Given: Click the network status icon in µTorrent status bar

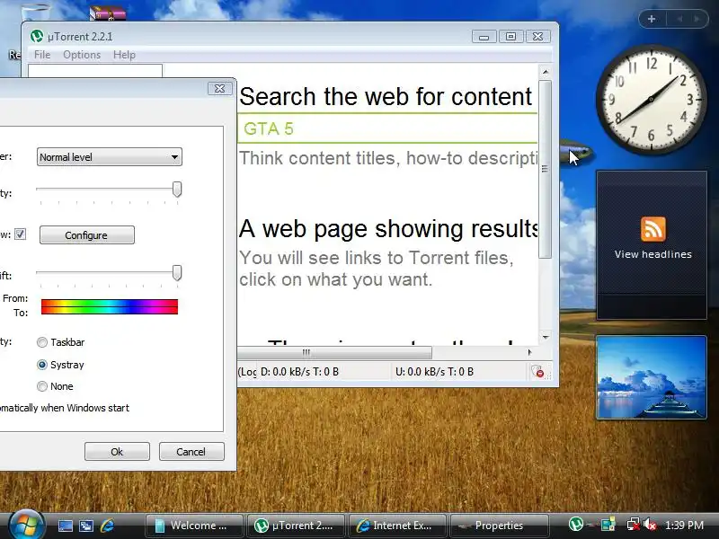Looking at the screenshot, I should (x=537, y=372).
